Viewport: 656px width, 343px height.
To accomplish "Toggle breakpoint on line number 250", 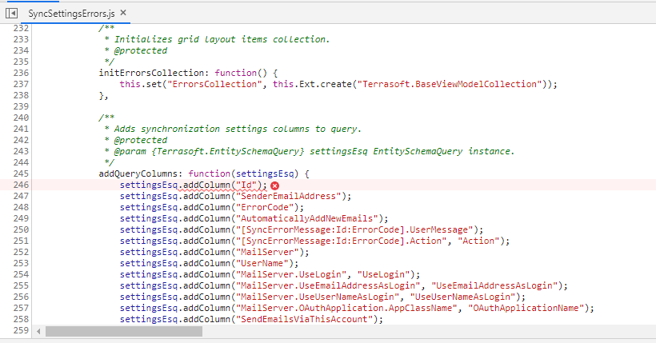I will tap(21, 229).
